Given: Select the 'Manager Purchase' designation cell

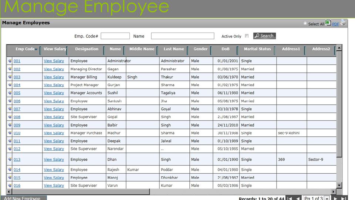Looking at the screenshot, I should (87, 133).
